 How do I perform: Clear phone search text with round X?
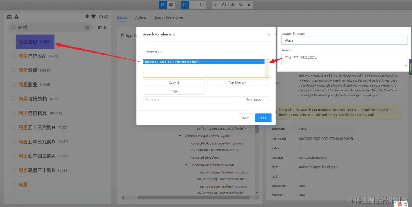click(x=87, y=27)
